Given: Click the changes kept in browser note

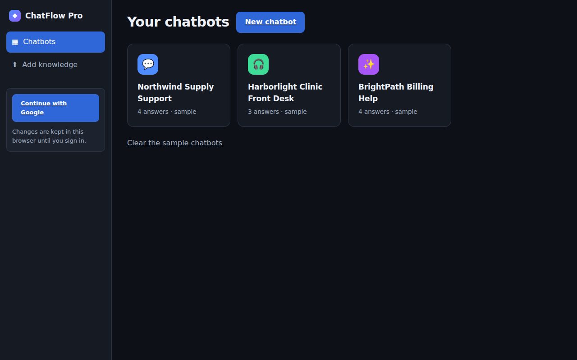Looking at the screenshot, I should tap(49, 136).
